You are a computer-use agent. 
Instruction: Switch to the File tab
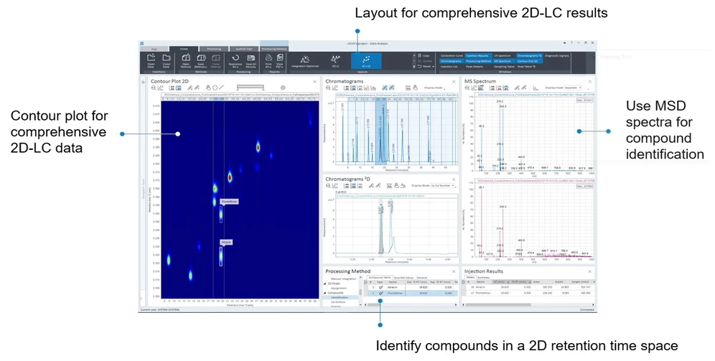pyautogui.click(x=154, y=49)
